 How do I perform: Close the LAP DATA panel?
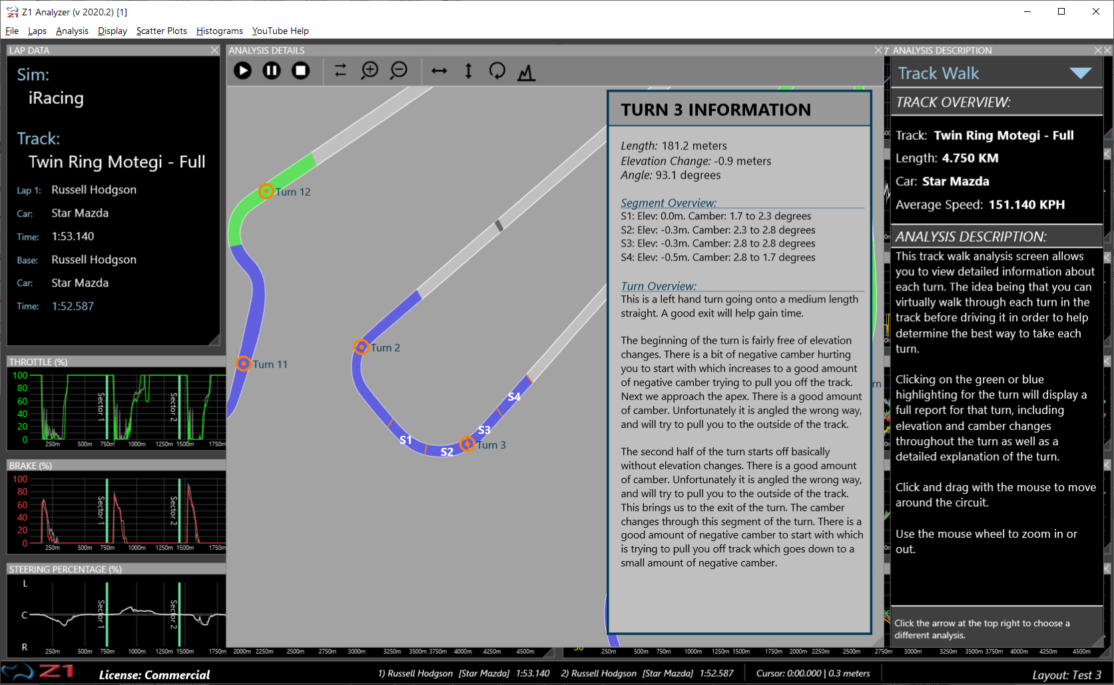(x=214, y=50)
